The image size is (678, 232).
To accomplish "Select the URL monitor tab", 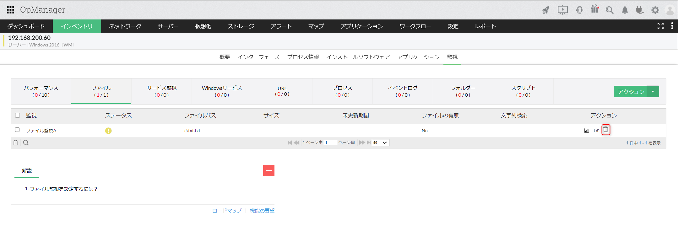I will pos(282,91).
